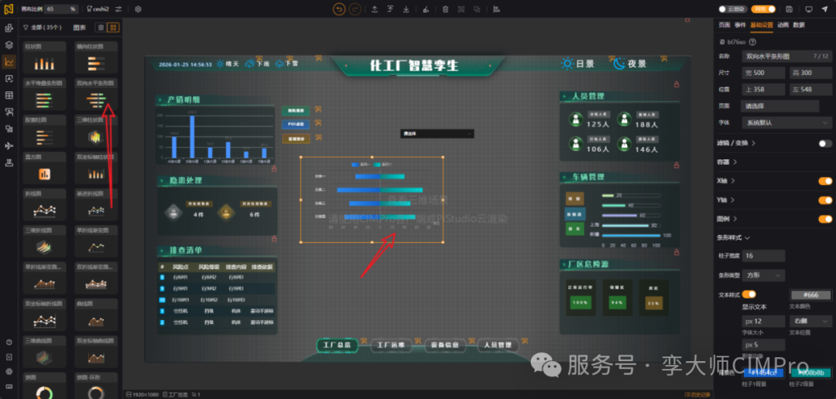Click the blue POI button on canvas

[x=296, y=124]
